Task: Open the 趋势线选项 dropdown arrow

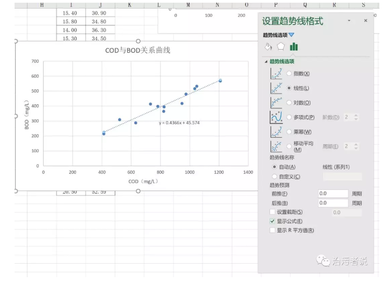Action: (x=292, y=35)
